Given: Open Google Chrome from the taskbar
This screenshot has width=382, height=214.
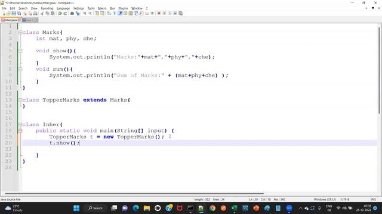Looking at the screenshot, I should coord(212,208).
